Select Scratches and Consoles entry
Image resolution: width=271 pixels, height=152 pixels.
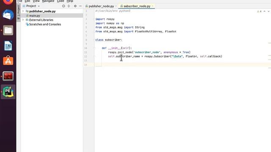(45, 24)
